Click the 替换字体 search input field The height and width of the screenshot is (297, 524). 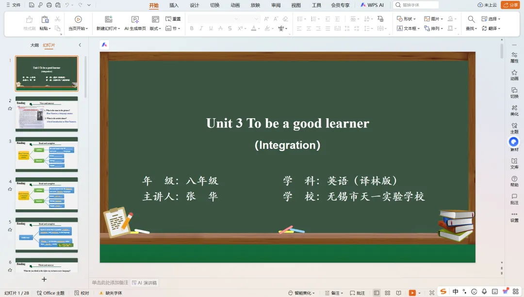(416, 5)
